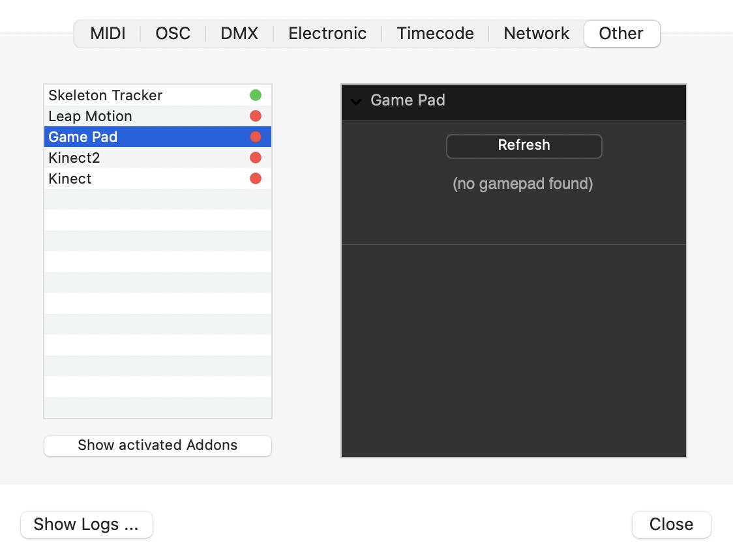
Task: Click the red status dot next to Kinect2
Action: pos(256,158)
